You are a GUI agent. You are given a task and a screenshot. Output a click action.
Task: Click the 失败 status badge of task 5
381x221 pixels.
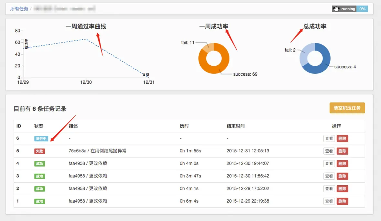point(39,151)
